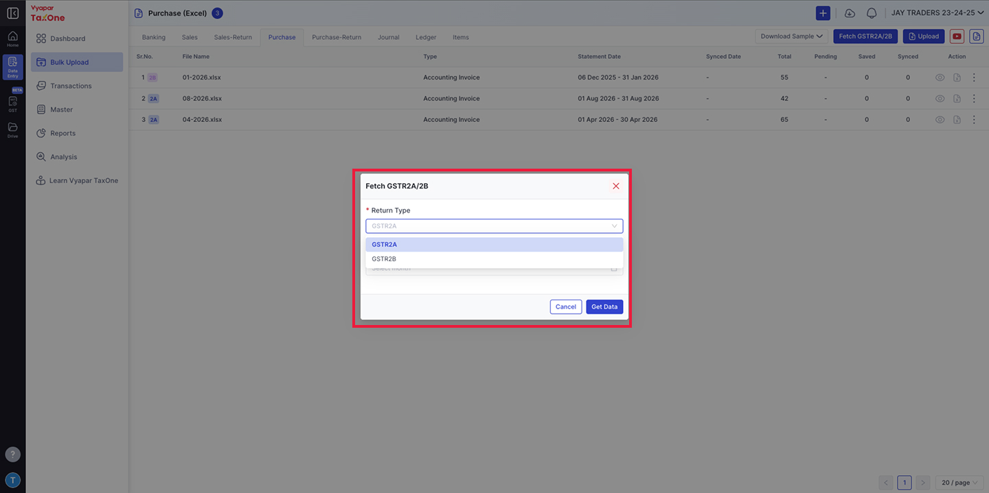Open the three-dot menu for 08-2026.xlsx
The image size is (989, 493).
[x=973, y=99]
